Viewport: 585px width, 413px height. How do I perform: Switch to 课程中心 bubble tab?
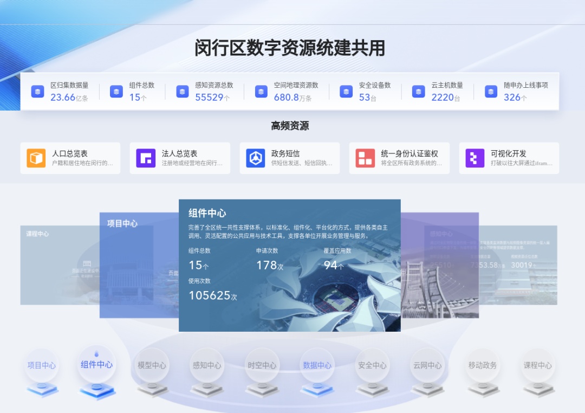click(x=538, y=365)
